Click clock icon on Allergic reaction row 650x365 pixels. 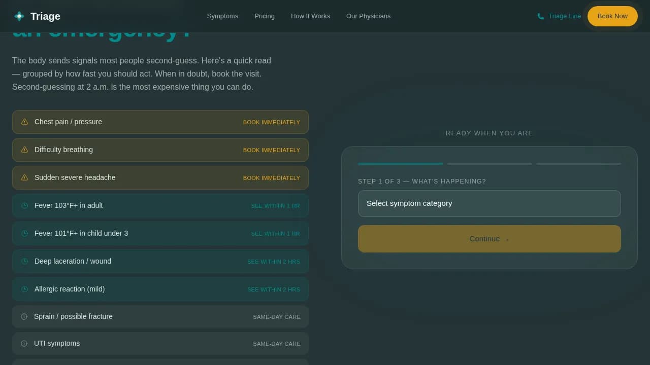pyautogui.click(x=24, y=289)
